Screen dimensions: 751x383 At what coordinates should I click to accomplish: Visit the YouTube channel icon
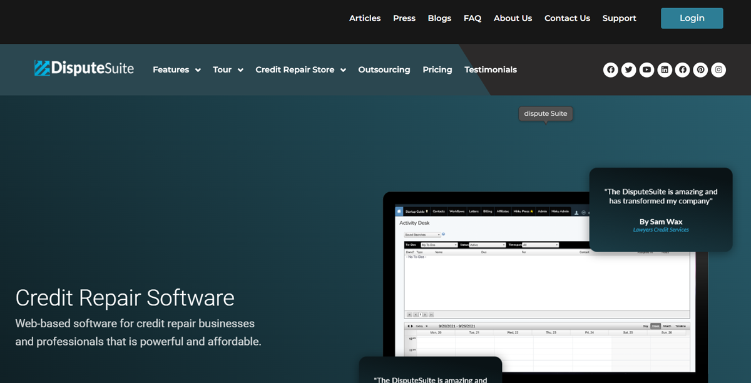(x=647, y=69)
